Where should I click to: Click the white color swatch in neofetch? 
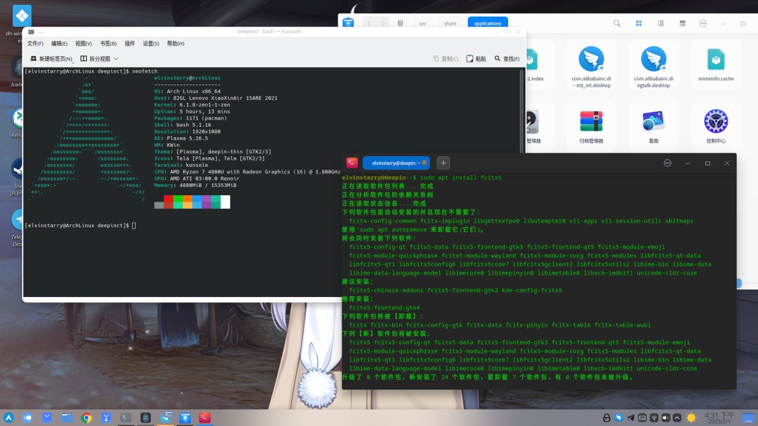coord(225,202)
